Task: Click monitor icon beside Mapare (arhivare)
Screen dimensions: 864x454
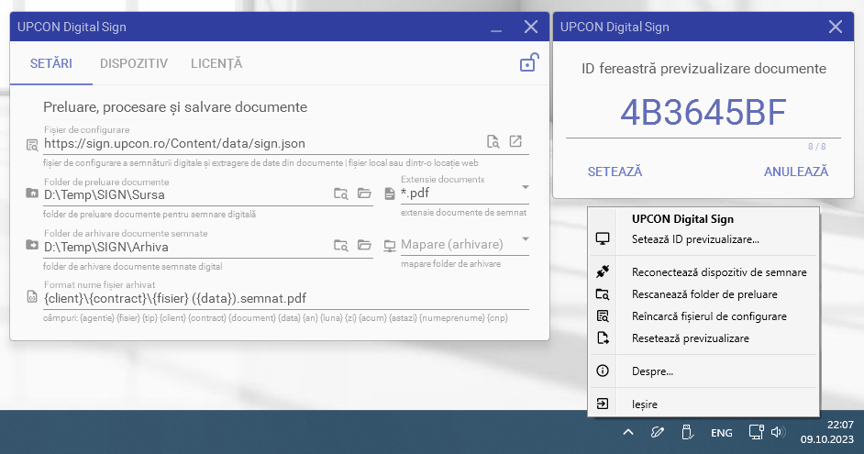Action: pyautogui.click(x=390, y=246)
